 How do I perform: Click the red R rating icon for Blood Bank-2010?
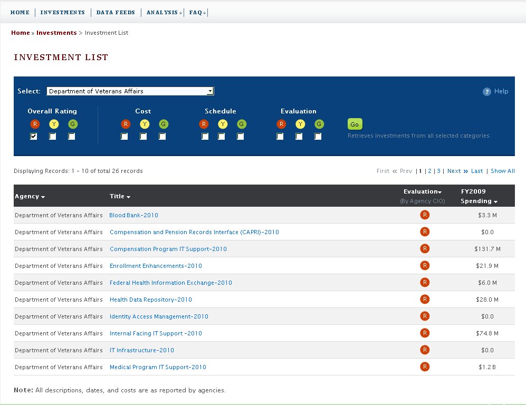click(x=425, y=215)
